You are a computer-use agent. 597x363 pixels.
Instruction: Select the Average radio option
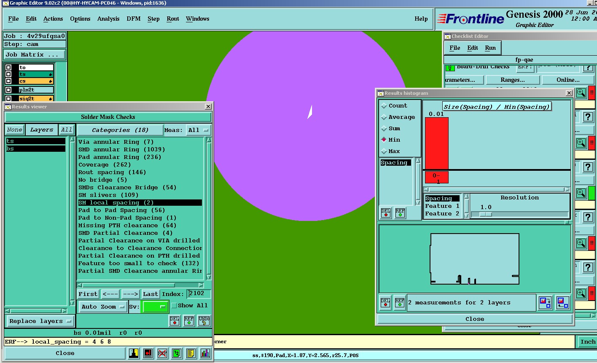tap(384, 117)
